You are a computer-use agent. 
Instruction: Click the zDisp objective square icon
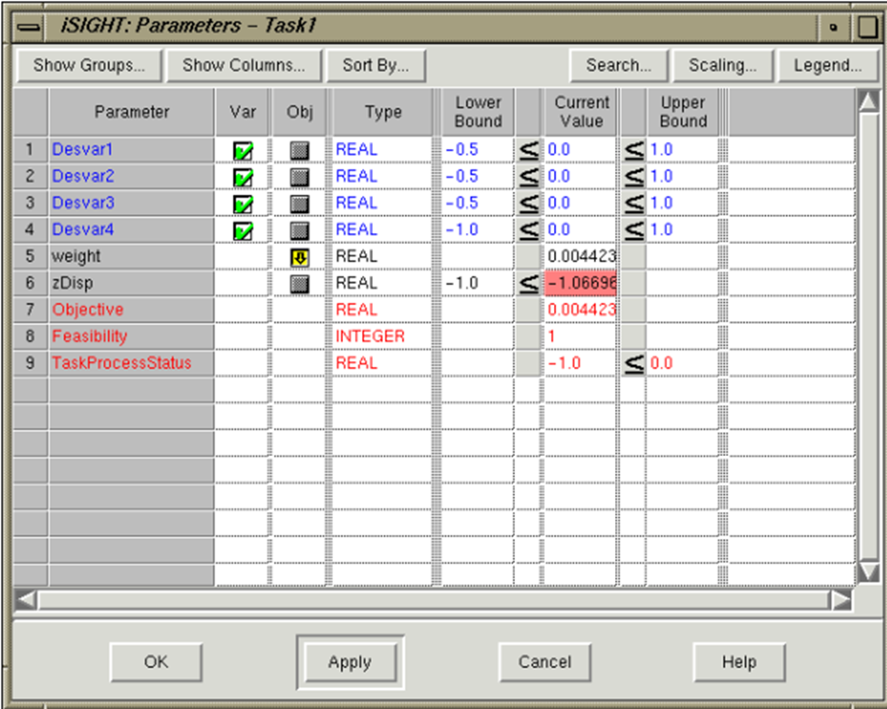coord(299,284)
